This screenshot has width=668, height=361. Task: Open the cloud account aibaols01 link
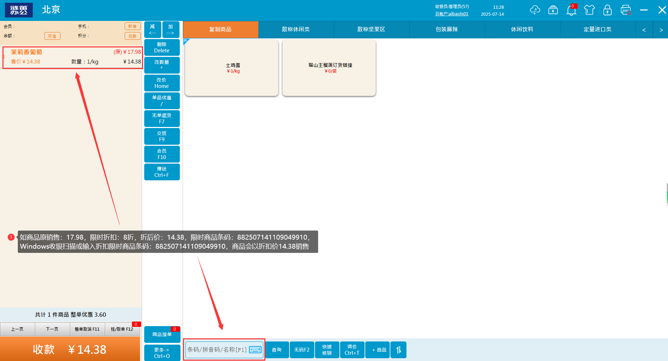click(452, 14)
